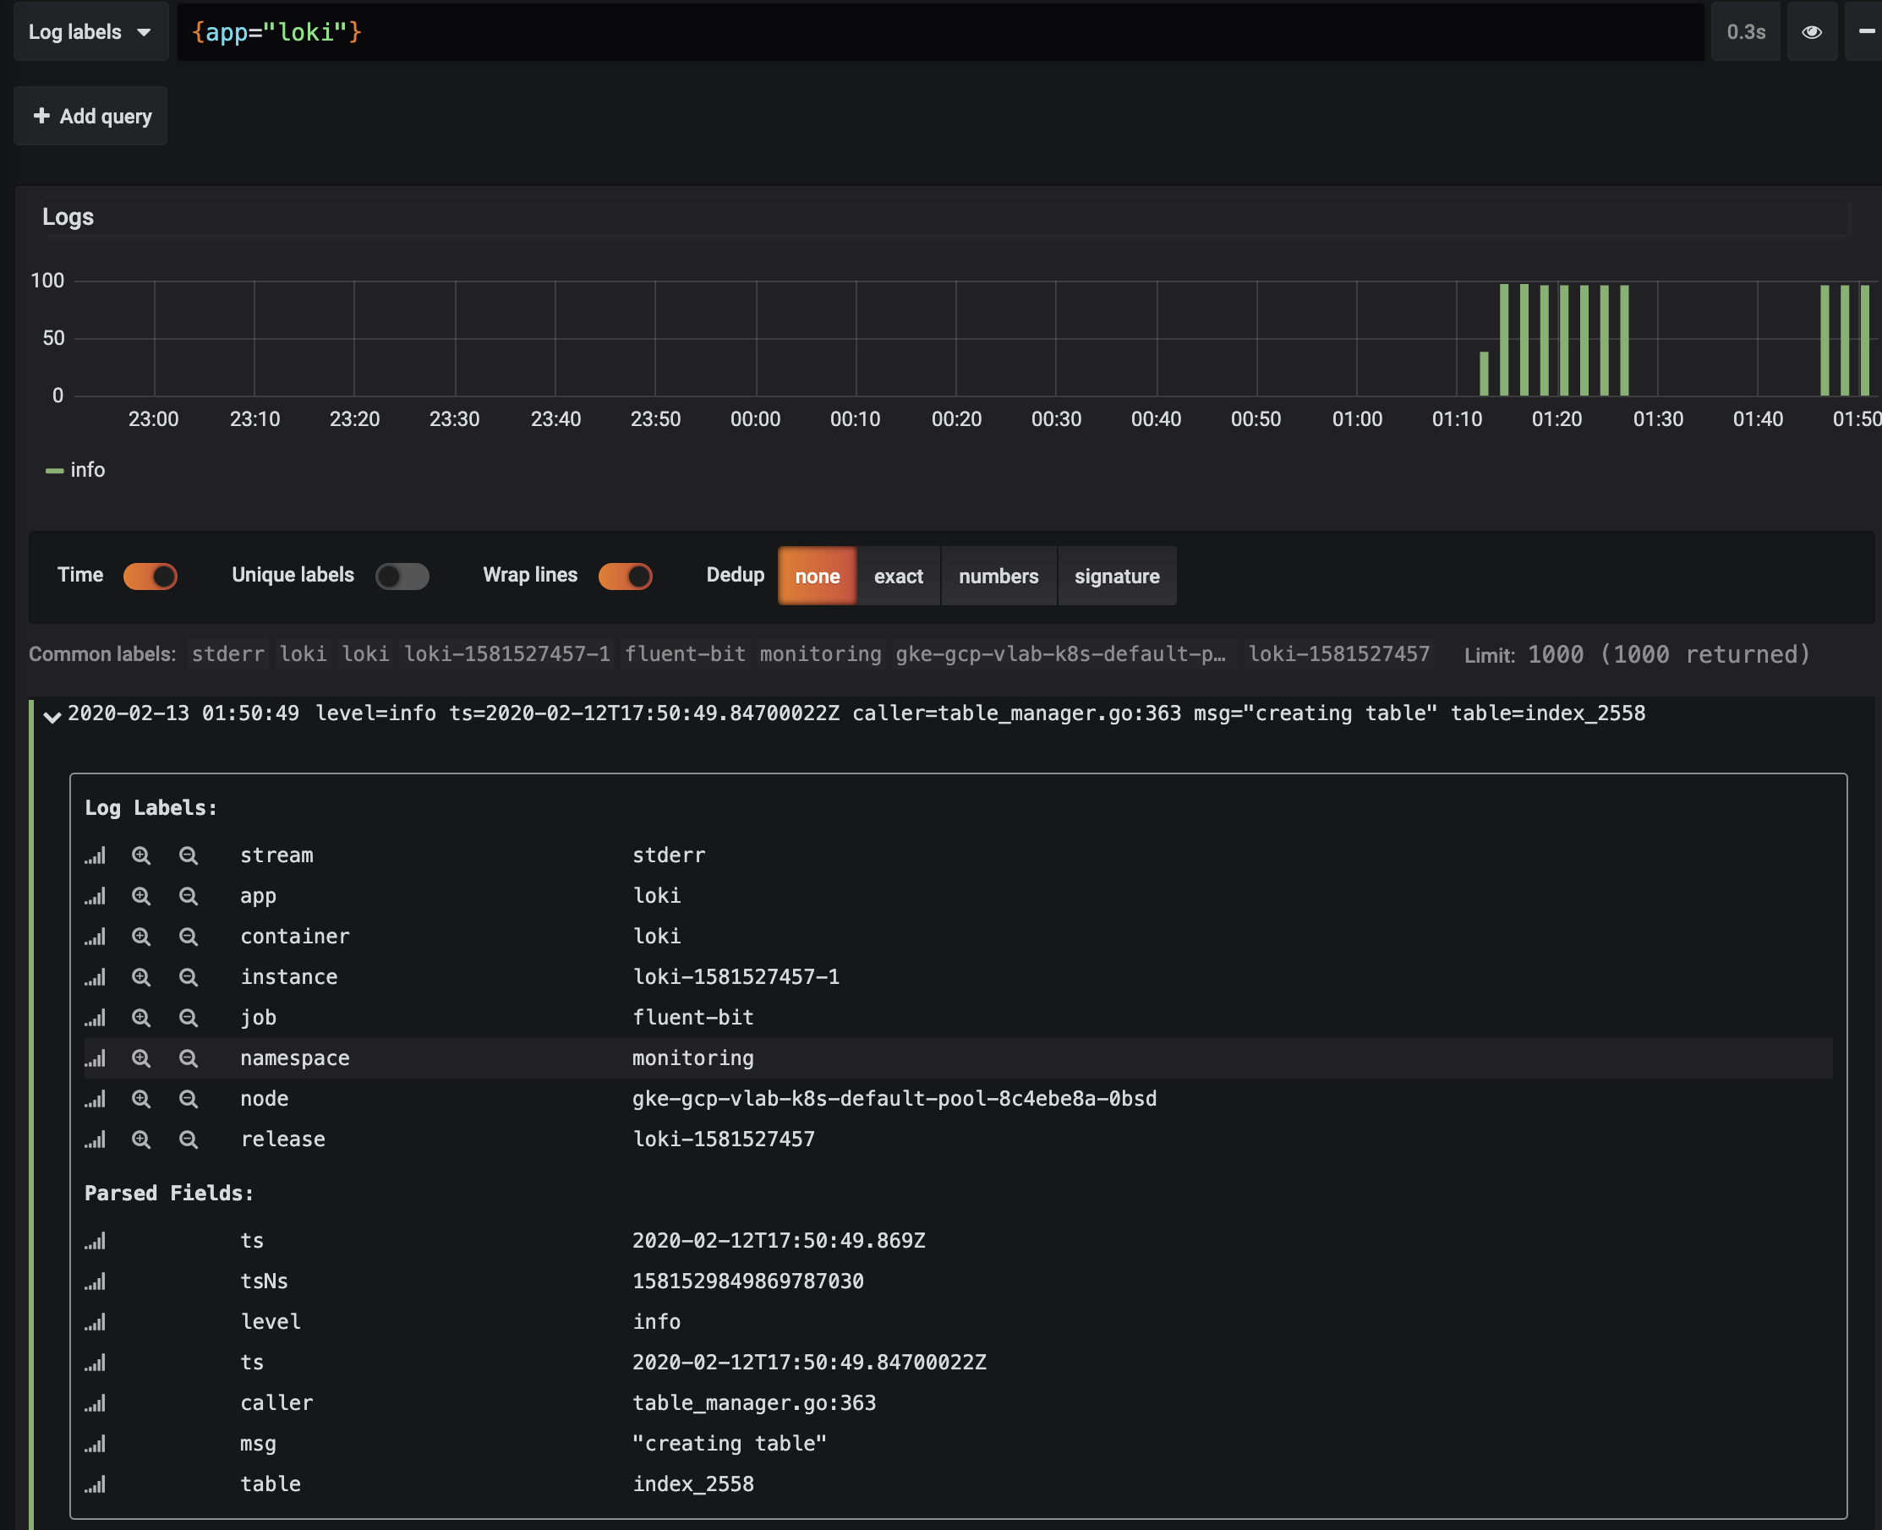The height and width of the screenshot is (1530, 1882).
Task: Filter for job fluent-bit
Action: (141, 1018)
